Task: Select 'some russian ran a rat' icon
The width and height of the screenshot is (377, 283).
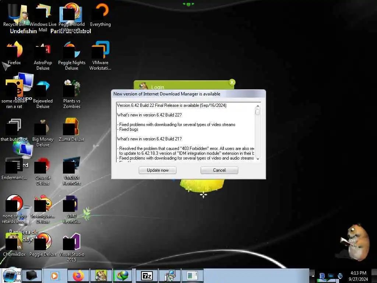Action: coord(14,94)
